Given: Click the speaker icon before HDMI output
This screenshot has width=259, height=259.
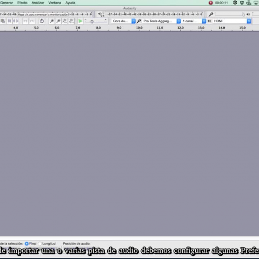Looking at the screenshot, I should (209, 21).
